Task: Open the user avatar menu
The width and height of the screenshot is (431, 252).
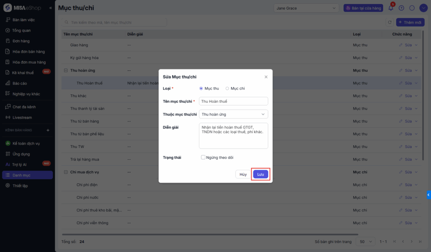Action: point(423,8)
